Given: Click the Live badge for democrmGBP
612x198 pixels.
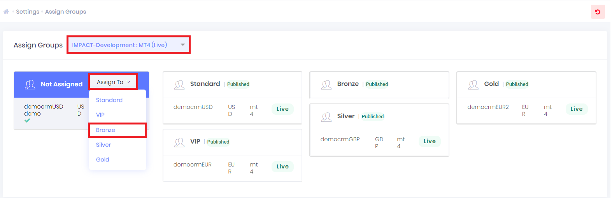Looking at the screenshot, I should coord(430,141).
